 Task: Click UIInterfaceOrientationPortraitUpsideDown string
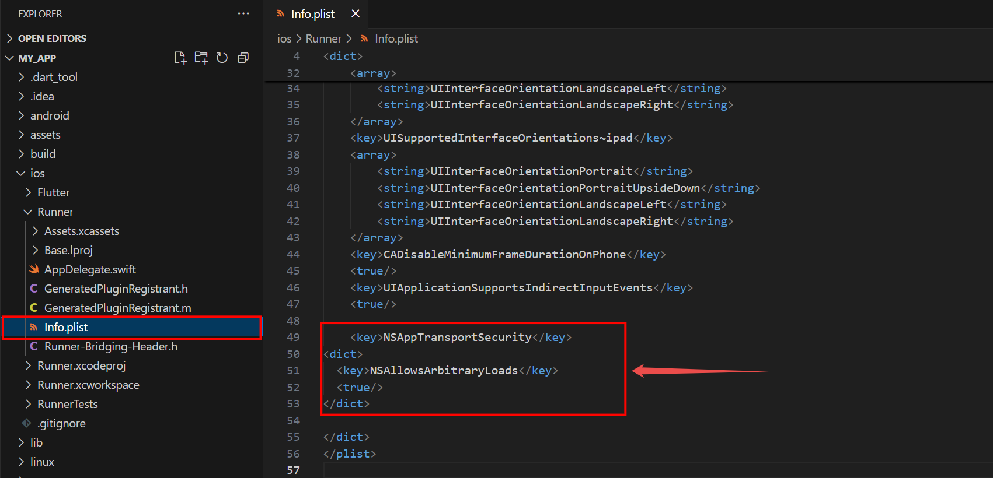tap(565, 188)
